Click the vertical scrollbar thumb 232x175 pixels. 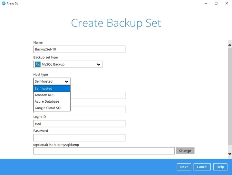(x=230, y=97)
